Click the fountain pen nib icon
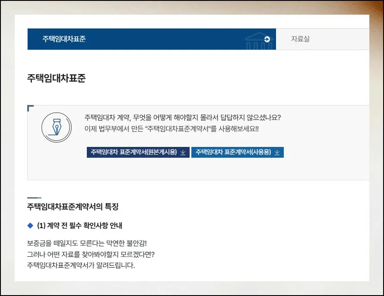The width and height of the screenshot is (384, 296). (56, 127)
